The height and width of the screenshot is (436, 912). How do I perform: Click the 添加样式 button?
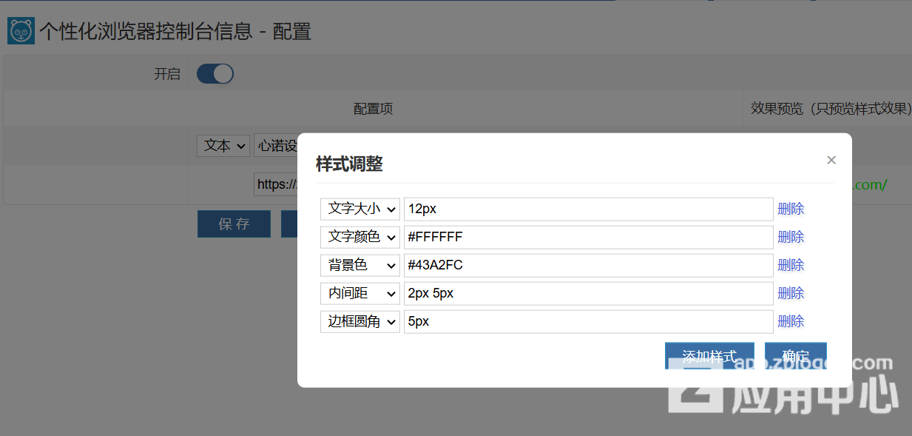(x=709, y=355)
